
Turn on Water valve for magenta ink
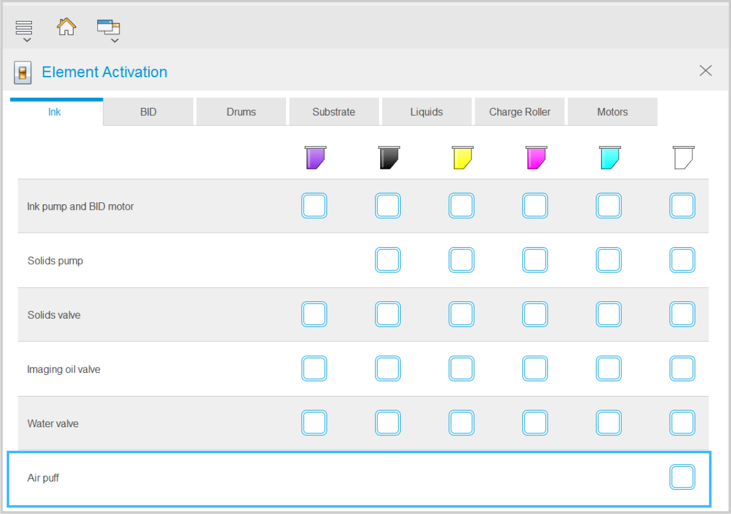(x=535, y=422)
